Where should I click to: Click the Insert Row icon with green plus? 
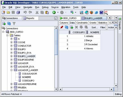[x=72, y=27]
